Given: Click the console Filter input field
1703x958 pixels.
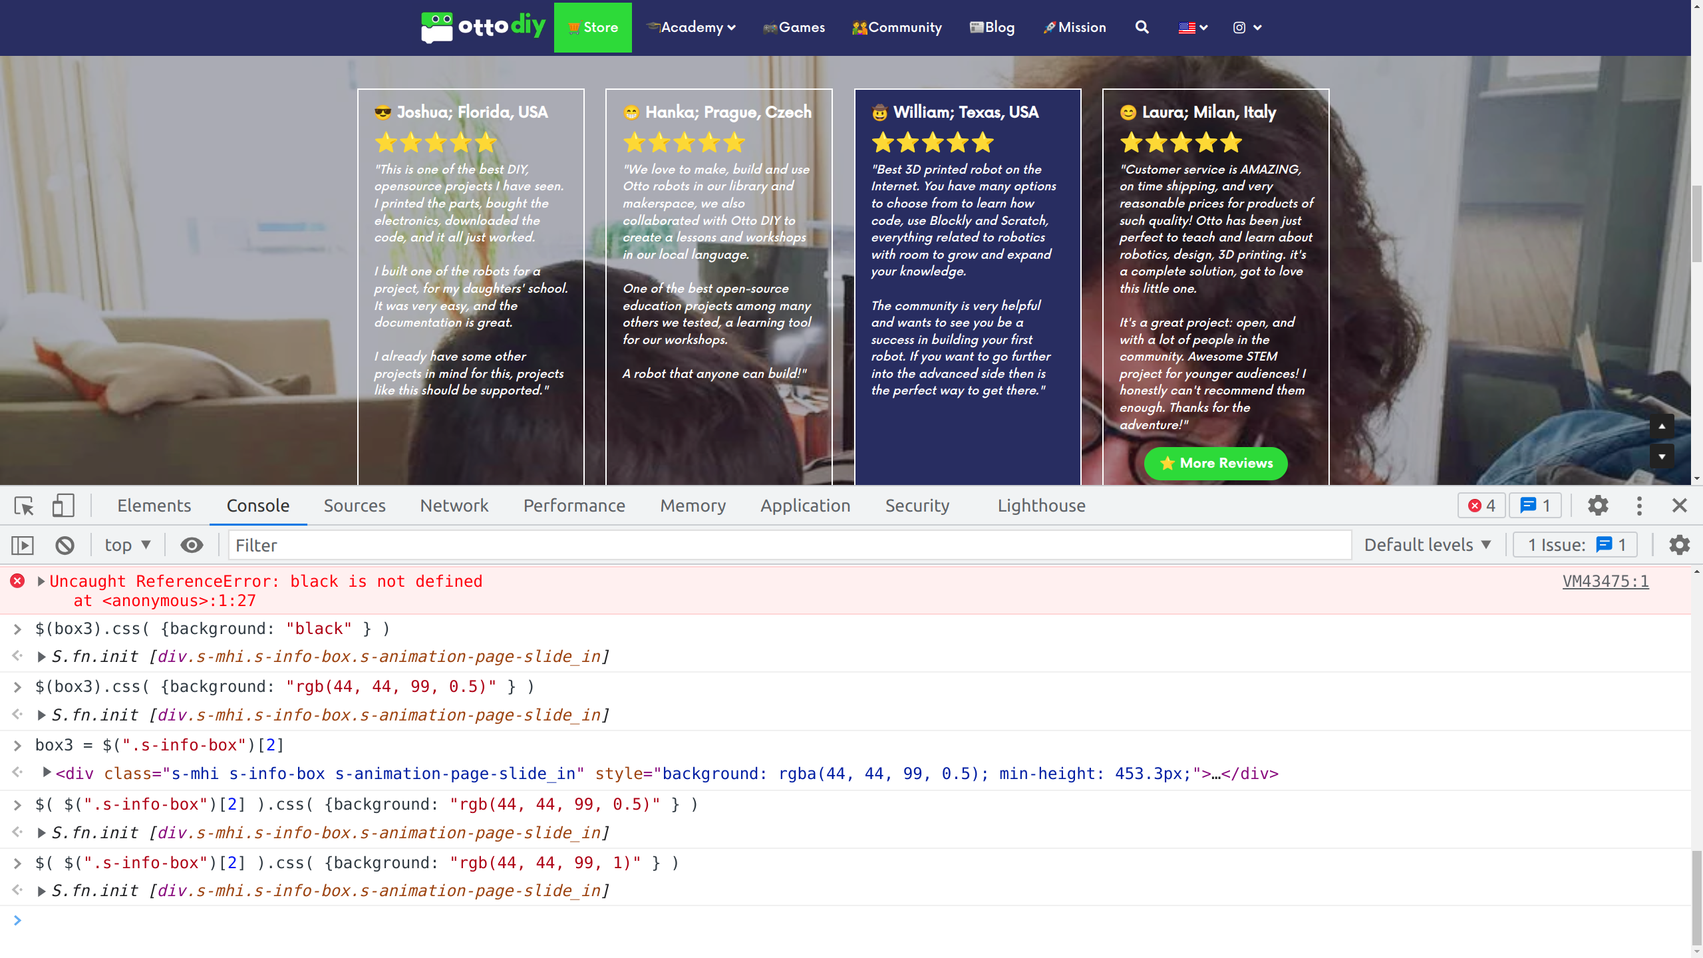Looking at the screenshot, I should [x=789, y=546].
